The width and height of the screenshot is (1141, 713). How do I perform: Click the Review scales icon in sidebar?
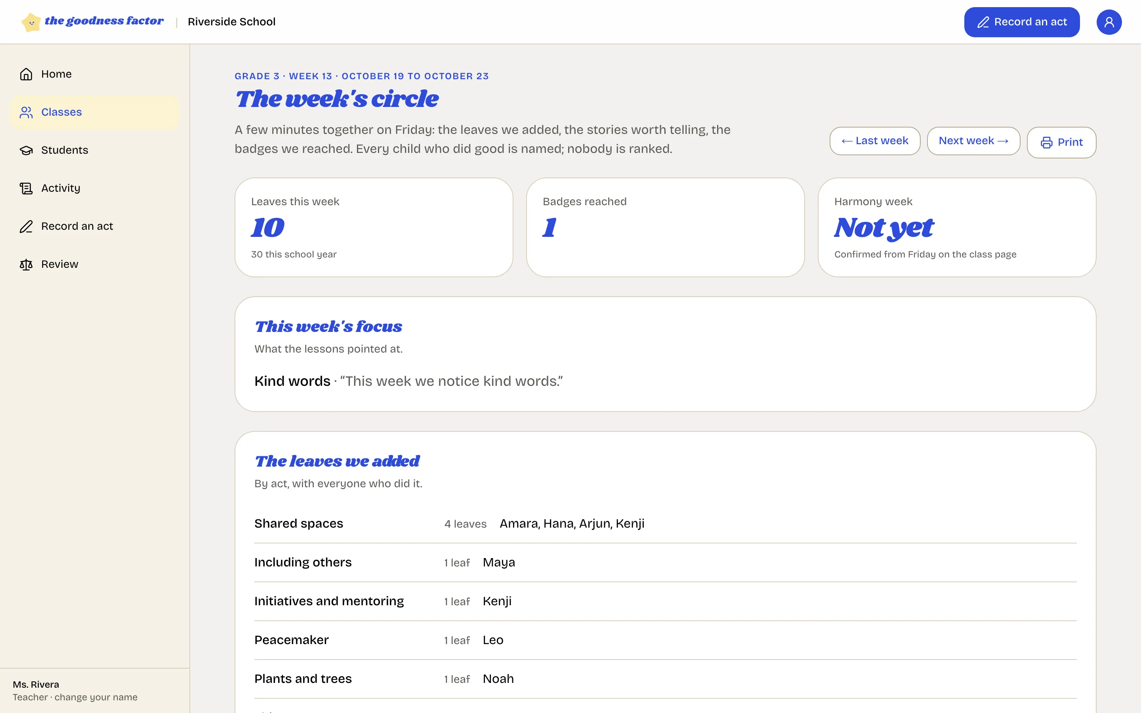(x=26, y=265)
